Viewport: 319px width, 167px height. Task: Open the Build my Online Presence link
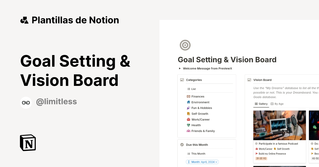[272, 153]
